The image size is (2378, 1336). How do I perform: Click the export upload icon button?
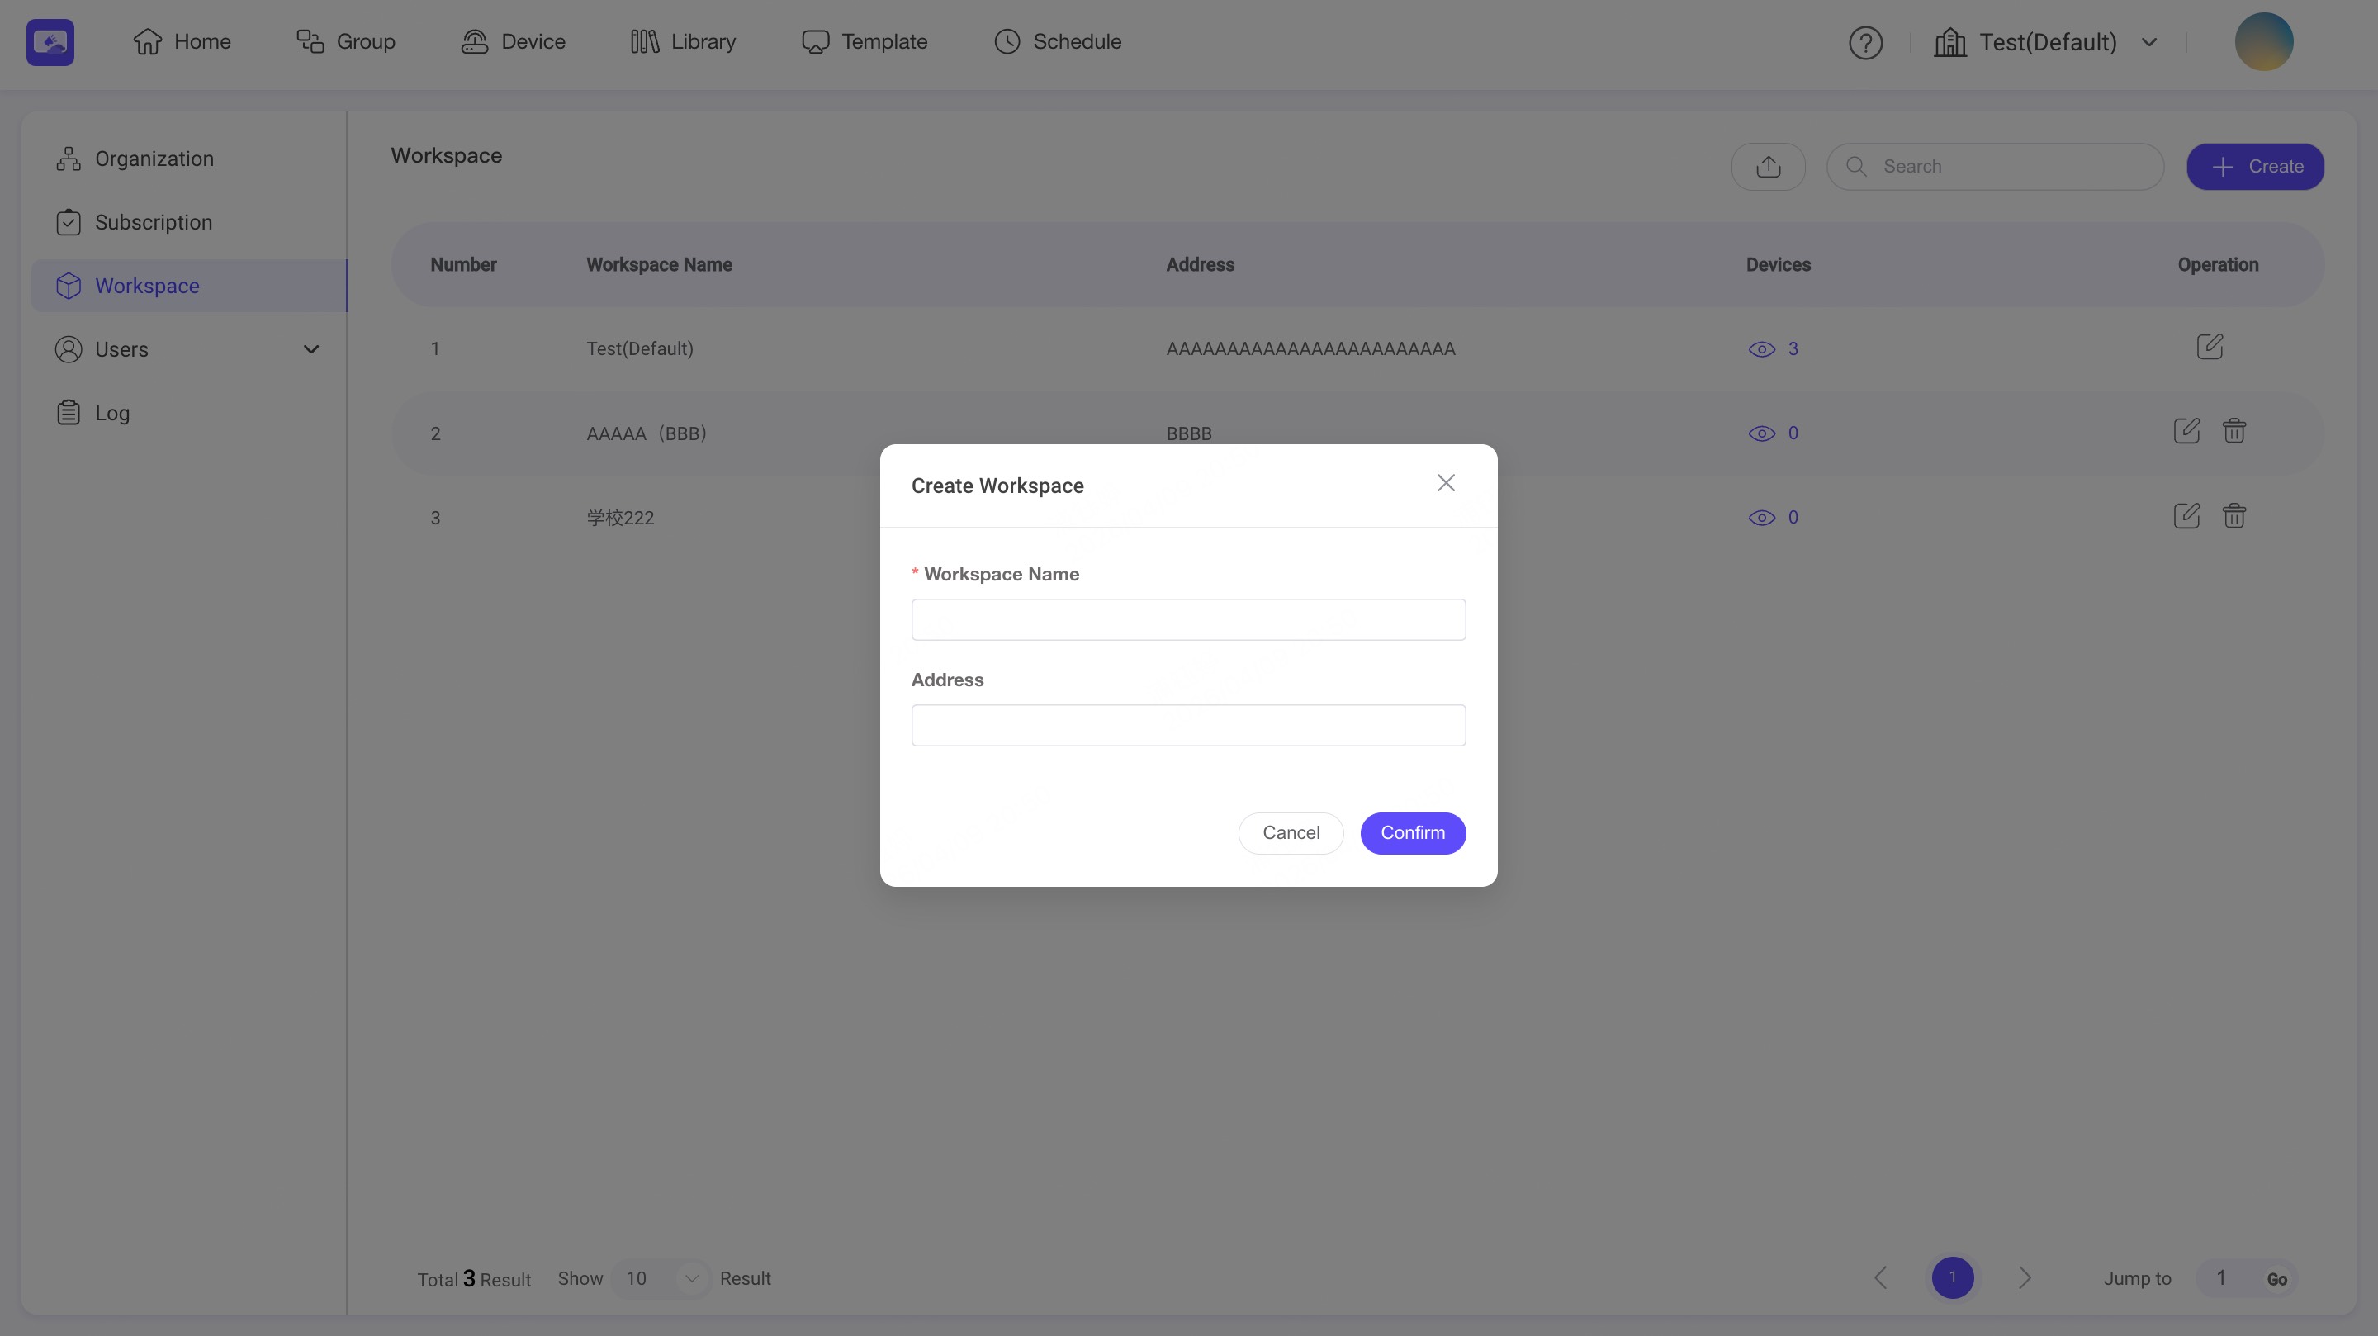(1768, 167)
